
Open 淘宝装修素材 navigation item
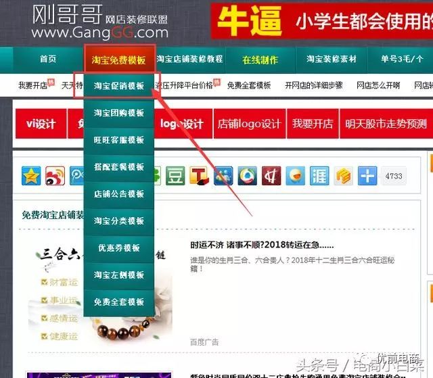click(332, 59)
